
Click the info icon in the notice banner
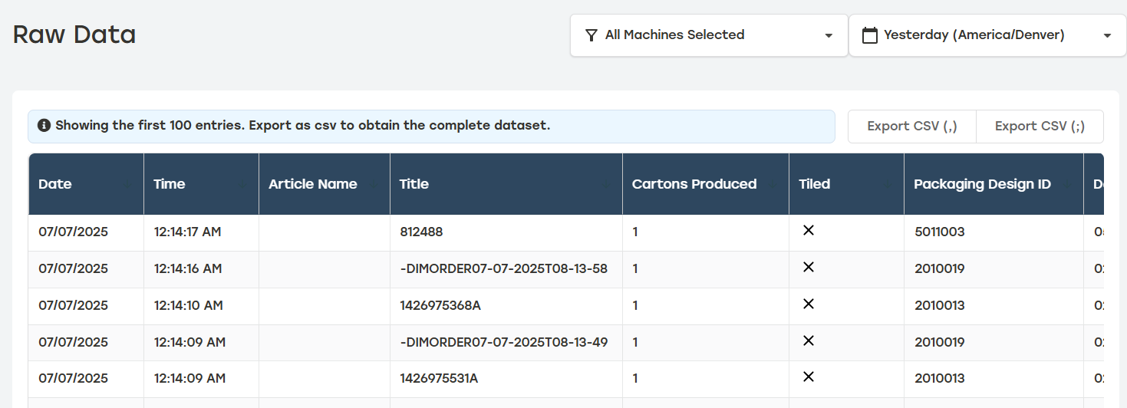click(44, 126)
